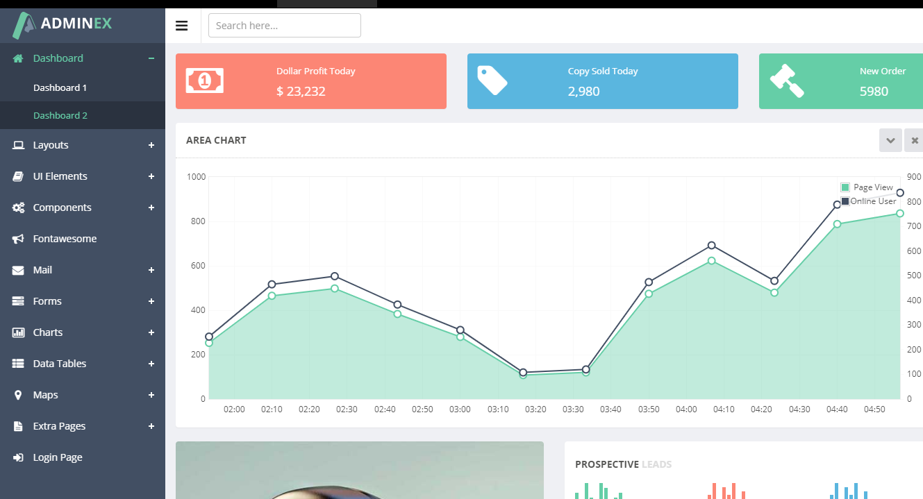Expand the Data Tables submenu plus sign
The width and height of the screenshot is (923, 499).
151,364
